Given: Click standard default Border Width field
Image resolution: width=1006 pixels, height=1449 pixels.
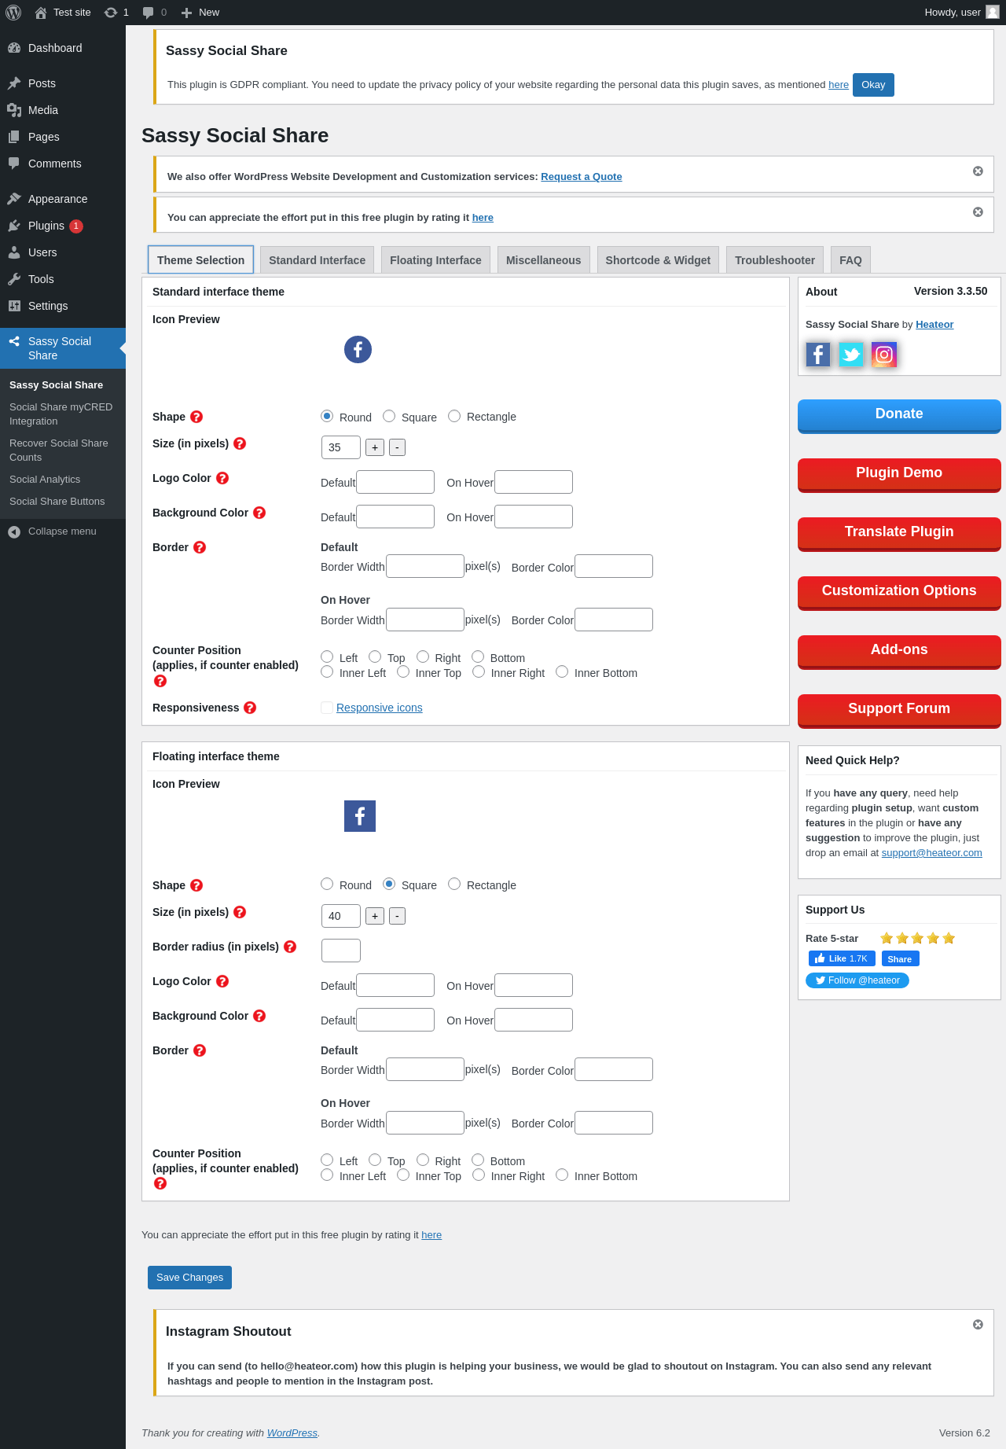Looking at the screenshot, I should pos(425,566).
